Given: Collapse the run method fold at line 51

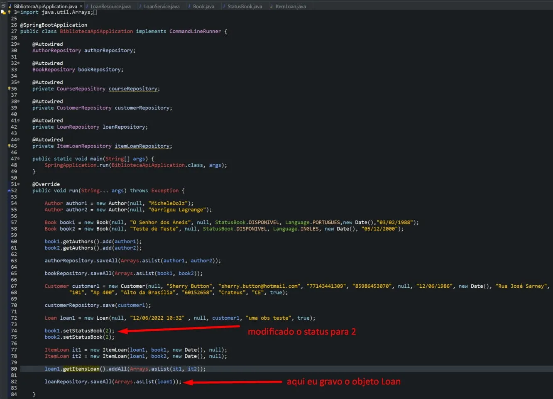Looking at the screenshot, I should point(18,184).
